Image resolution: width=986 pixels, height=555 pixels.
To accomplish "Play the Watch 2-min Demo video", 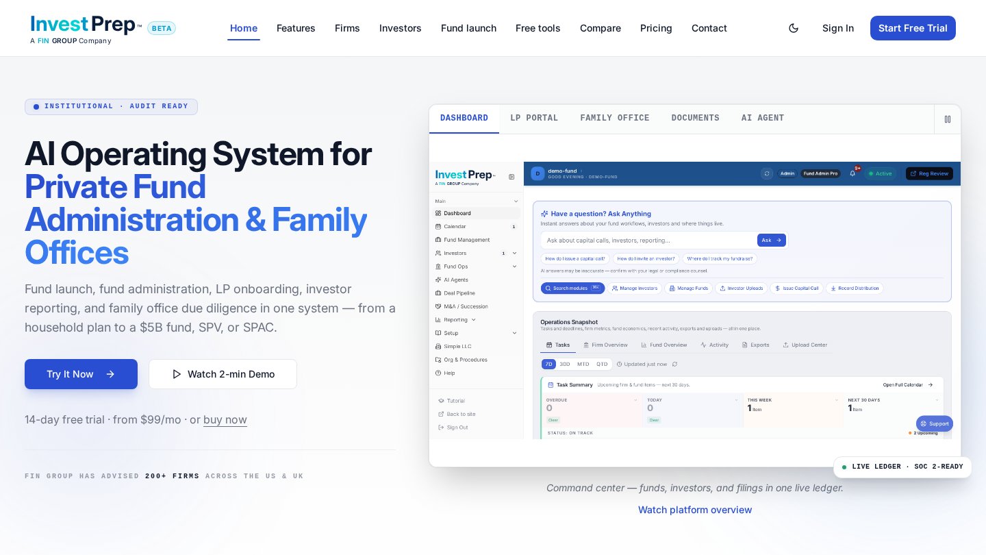I will coord(223,374).
